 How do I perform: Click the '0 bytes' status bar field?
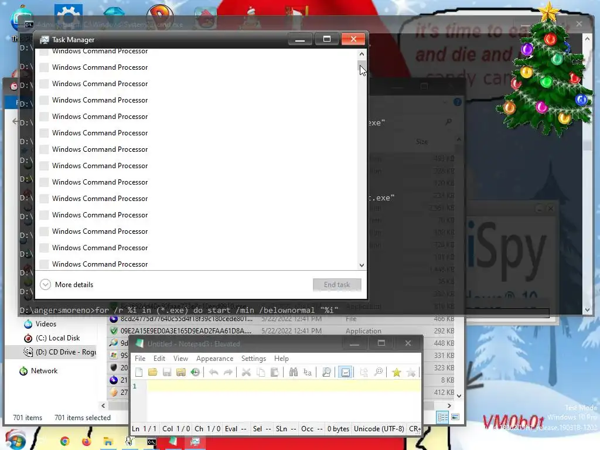pyautogui.click(x=338, y=429)
